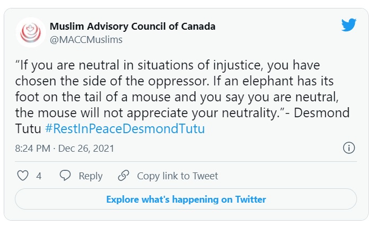Click the Muslim Advisory Council profile avatar

coord(31,33)
